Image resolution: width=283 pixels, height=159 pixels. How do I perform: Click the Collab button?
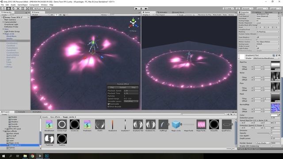coord(228,8)
